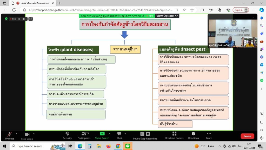
Task: Open the Participants panel
Action: 84,134
